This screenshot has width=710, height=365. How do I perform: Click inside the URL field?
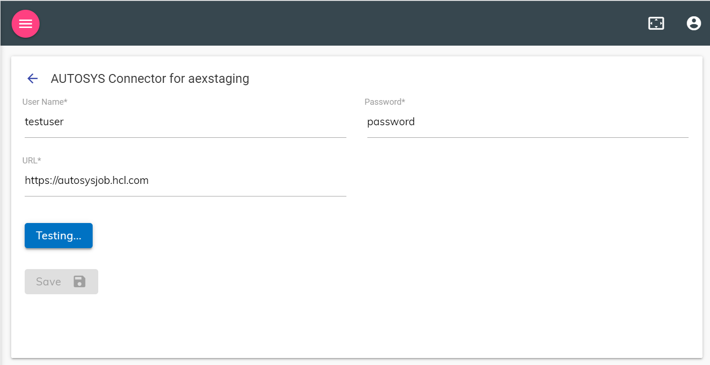click(x=185, y=181)
